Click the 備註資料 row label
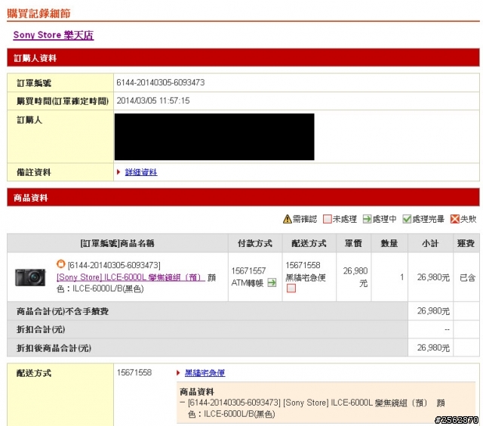Image resolution: width=483 pixels, height=426 pixels. coord(33,172)
